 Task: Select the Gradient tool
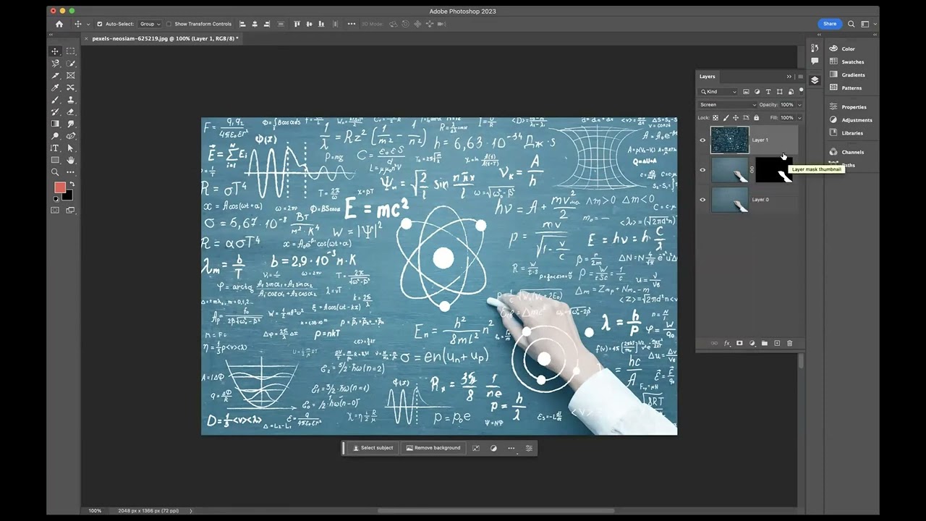coord(55,124)
